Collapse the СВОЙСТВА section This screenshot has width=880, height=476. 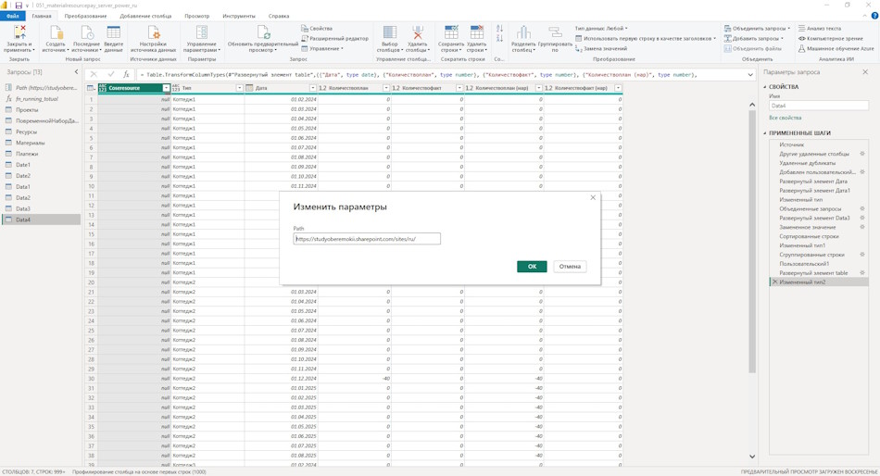764,87
